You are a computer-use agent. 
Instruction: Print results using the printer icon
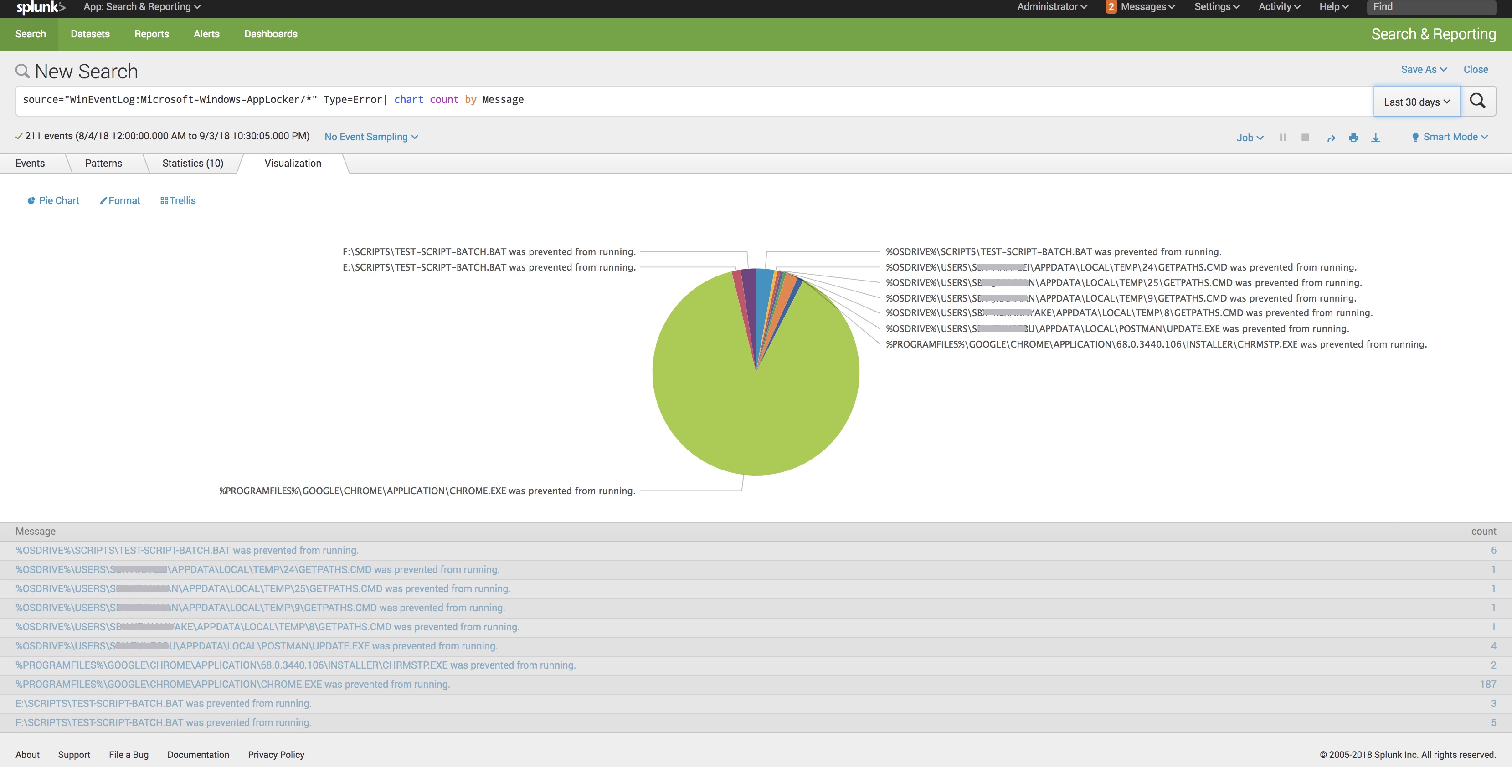point(1353,137)
